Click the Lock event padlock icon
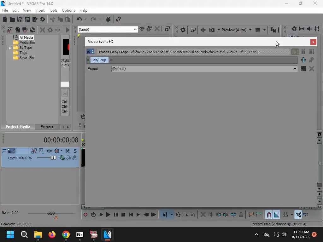Viewport: 323px width, 242px height. click(x=241, y=215)
